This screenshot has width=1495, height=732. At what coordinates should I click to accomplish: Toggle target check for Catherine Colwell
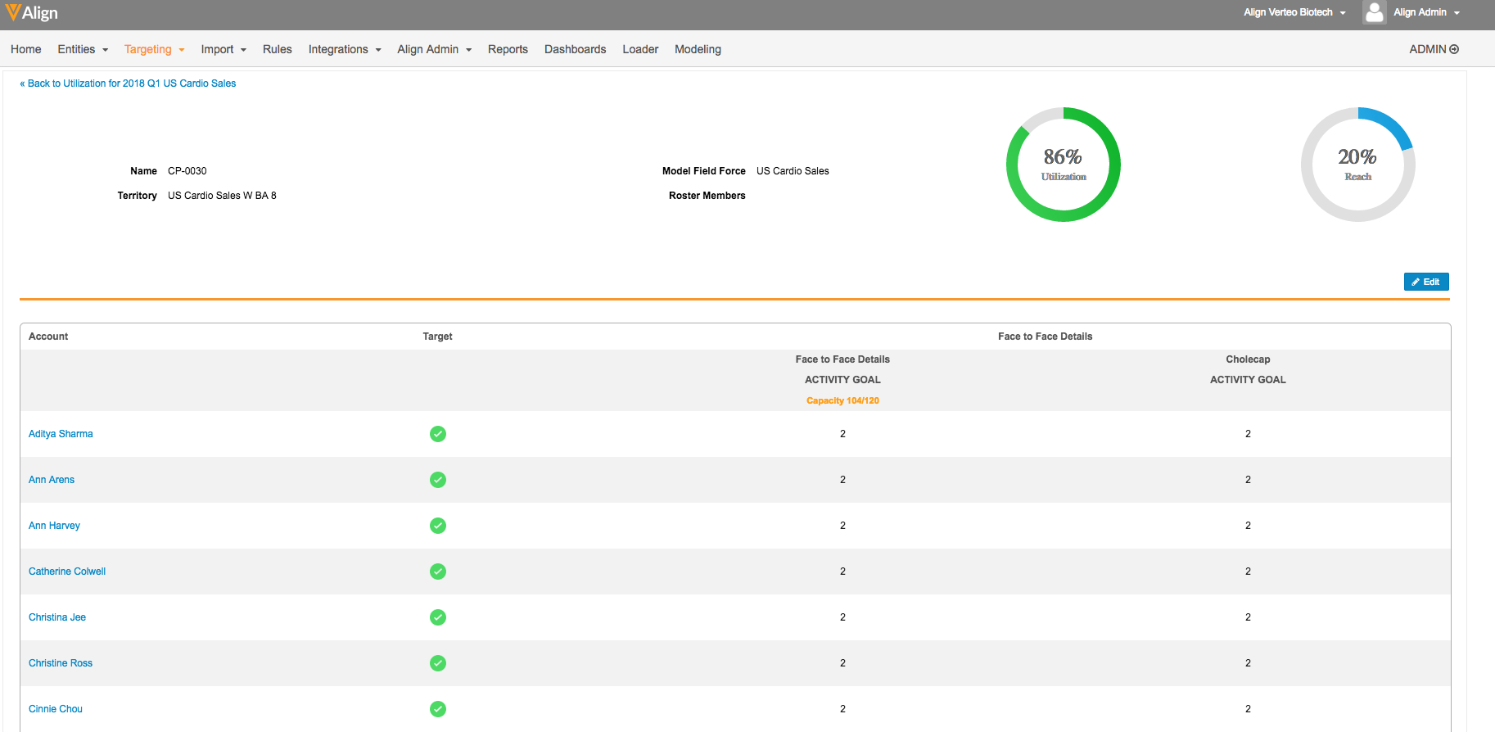click(x=438, y=572)
